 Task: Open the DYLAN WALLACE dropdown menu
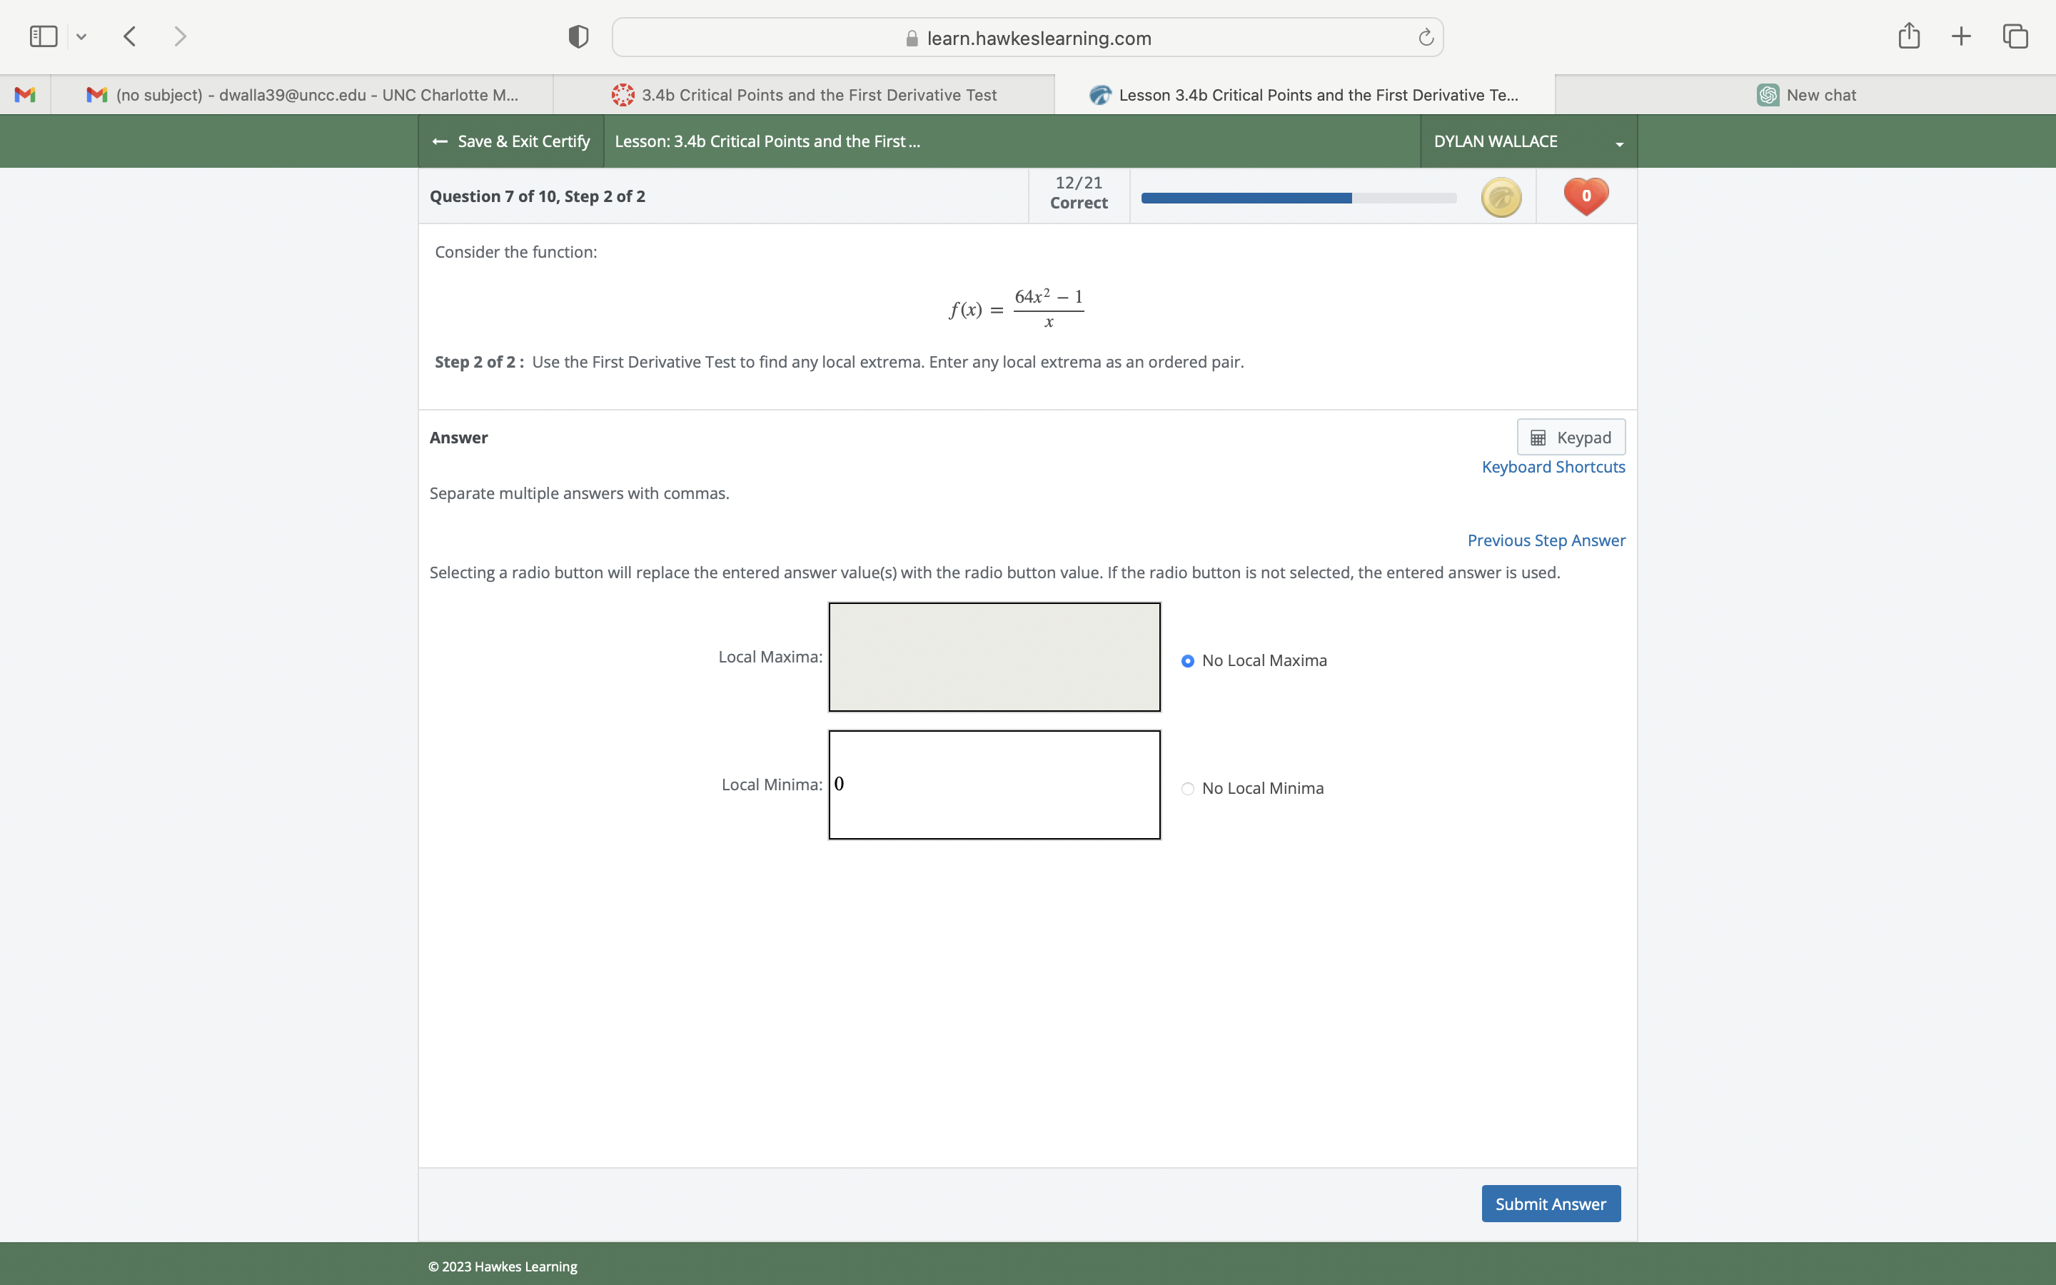1526,141
